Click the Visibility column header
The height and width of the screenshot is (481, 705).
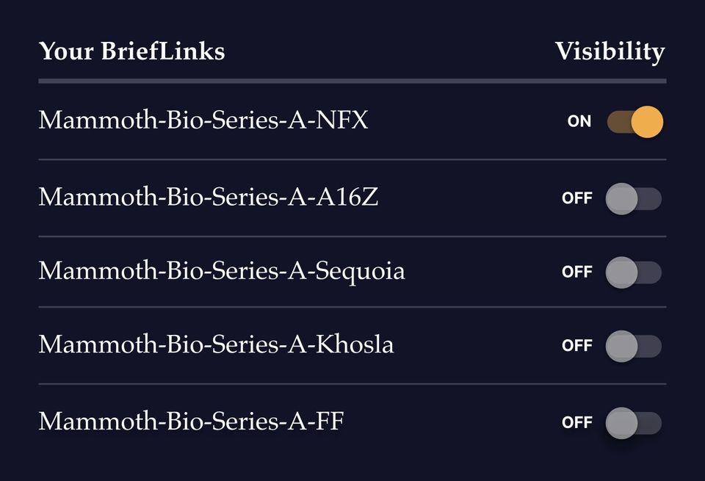pos(610,51)
